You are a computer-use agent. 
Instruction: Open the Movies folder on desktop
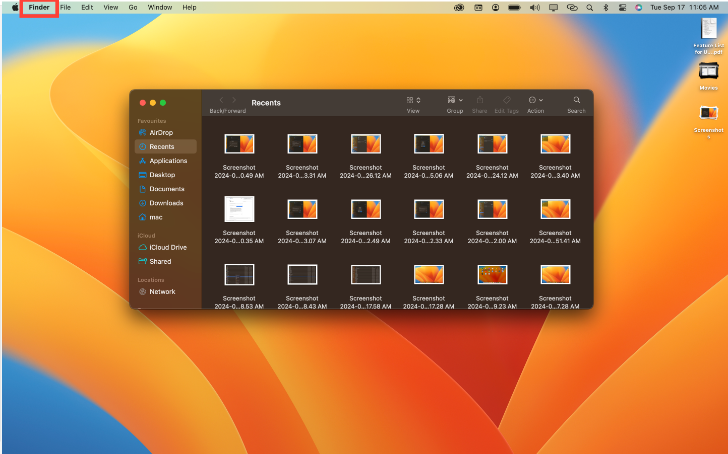pyautogui.click(x=708, y=72)
